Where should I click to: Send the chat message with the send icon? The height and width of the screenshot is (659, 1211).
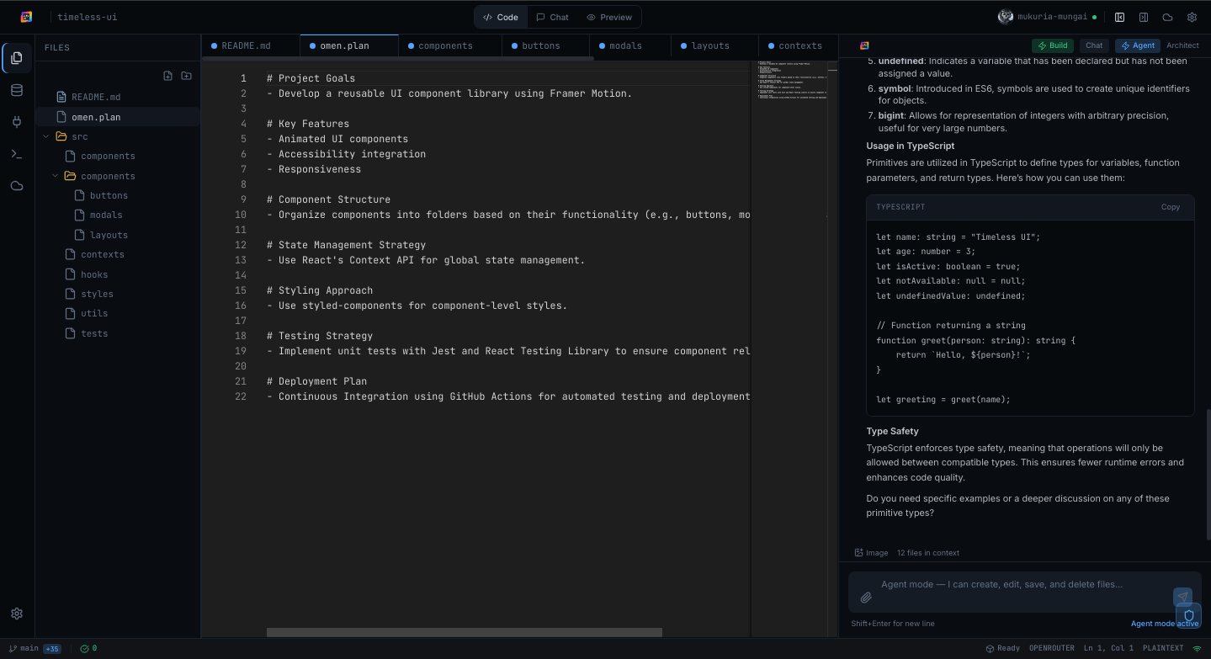[x=1182, y=597]
